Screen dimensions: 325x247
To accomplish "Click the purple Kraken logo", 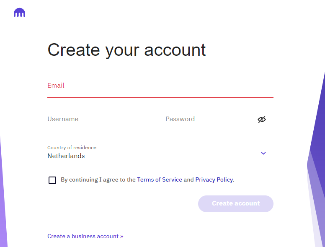I will [x=20, y=13].
